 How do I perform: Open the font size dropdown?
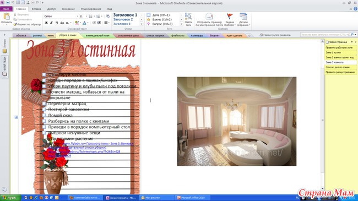[x=86, y=16]
